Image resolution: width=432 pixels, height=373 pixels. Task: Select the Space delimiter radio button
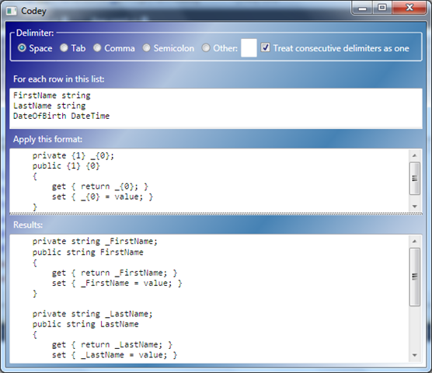(x=22, y=48)
